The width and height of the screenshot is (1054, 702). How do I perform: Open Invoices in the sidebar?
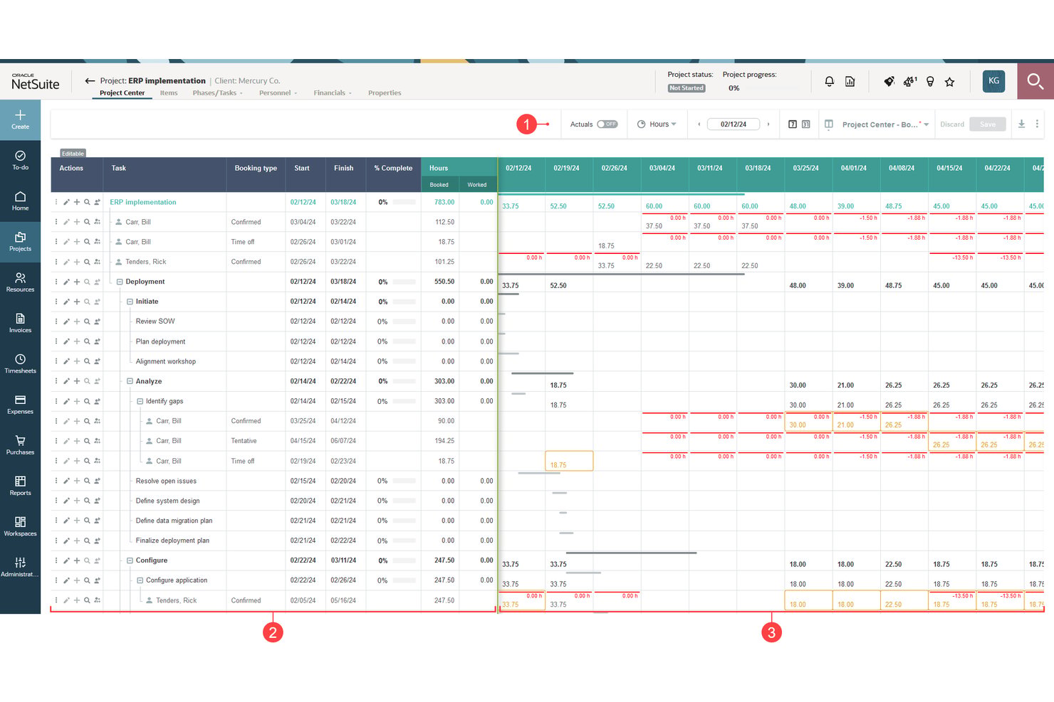pos(20,323)
